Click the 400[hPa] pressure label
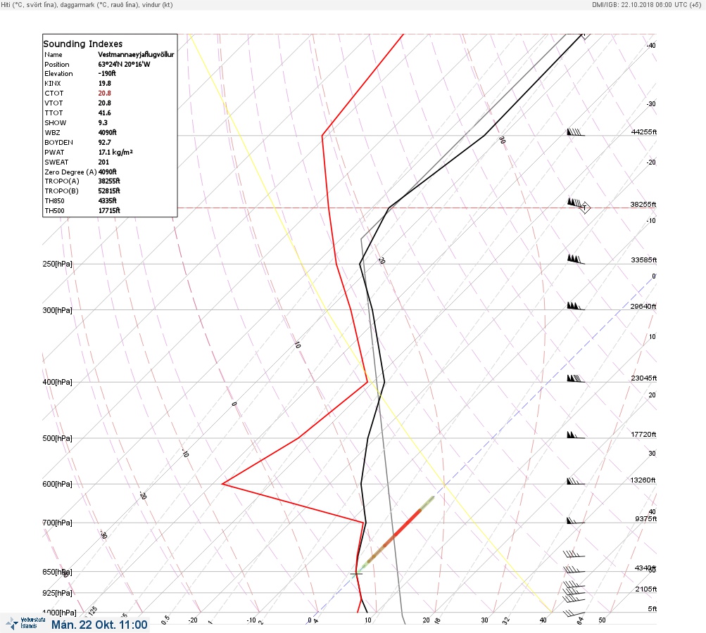The image size is (706, 633). click(57, 383)
